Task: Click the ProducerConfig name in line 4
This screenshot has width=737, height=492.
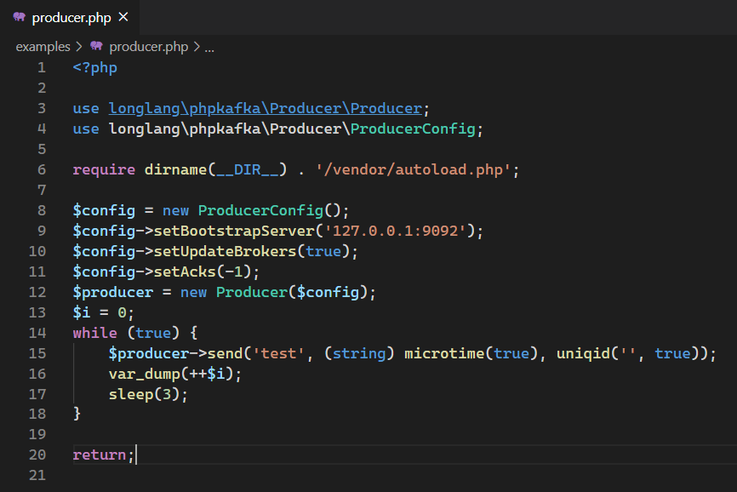Action: (x=413, y=129)
